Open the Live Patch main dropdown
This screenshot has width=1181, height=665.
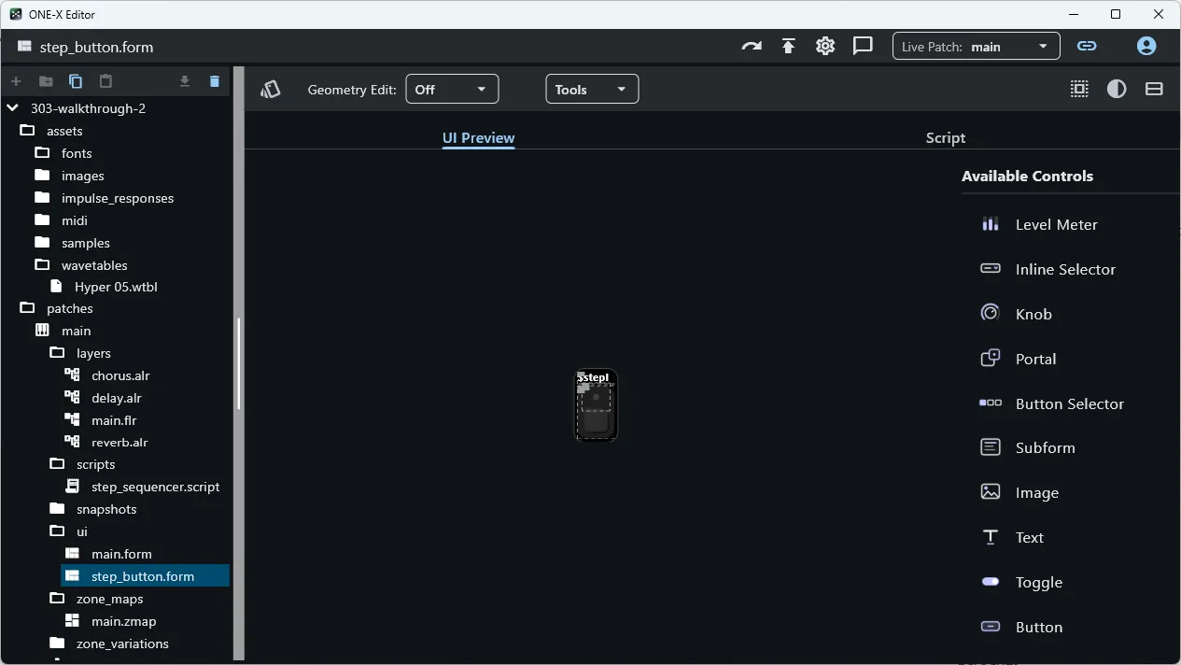coord(976,47)
